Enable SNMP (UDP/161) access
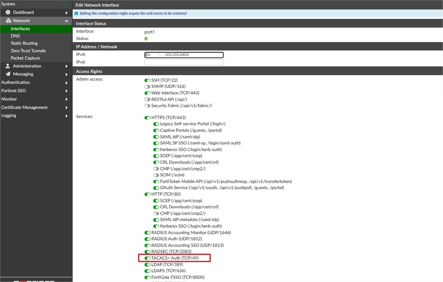This screenshot has width=443, height=282. pos(147,87)
